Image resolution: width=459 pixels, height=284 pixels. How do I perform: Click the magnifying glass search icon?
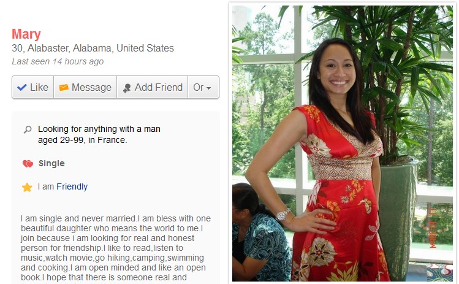[28, 129]
